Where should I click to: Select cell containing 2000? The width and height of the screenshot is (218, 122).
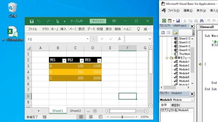pos(93,72)
